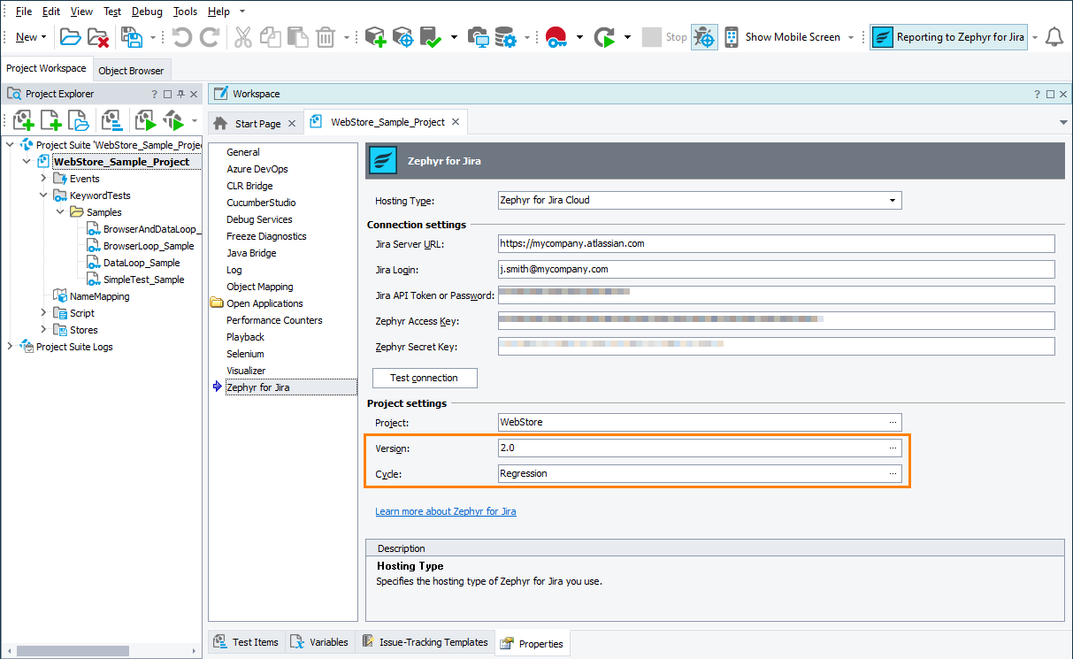Open the File menu
This screenshot has height=659, width=1073.
24,11
